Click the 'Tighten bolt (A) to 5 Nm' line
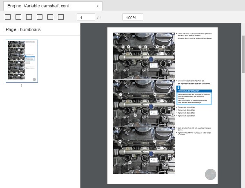245x188 pixels. tap(187, 107)
